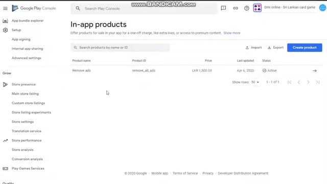Click the Import upload icon
327x184 pixels.
pyautogui.click(x=247, y=48)
